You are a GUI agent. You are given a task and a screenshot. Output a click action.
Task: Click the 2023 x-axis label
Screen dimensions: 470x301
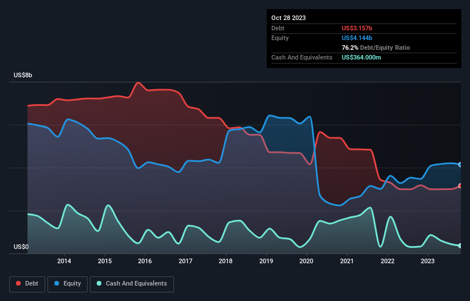coord(428,261)
